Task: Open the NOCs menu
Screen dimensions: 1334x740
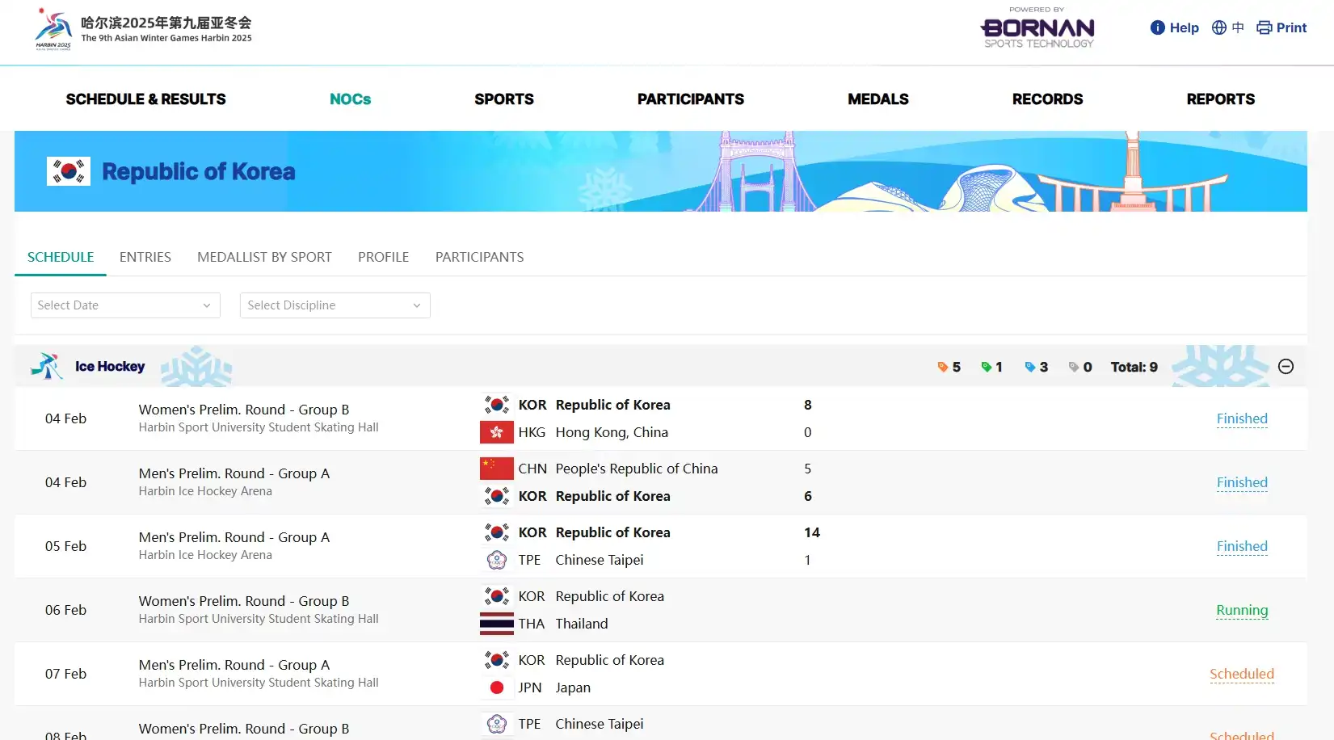Action: coord(350,99)
